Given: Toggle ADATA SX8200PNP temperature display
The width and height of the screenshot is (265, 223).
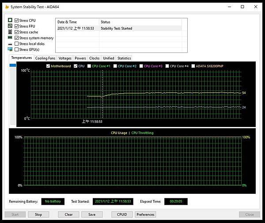Looking at the screenshot, I should click(x=193, y=66).
